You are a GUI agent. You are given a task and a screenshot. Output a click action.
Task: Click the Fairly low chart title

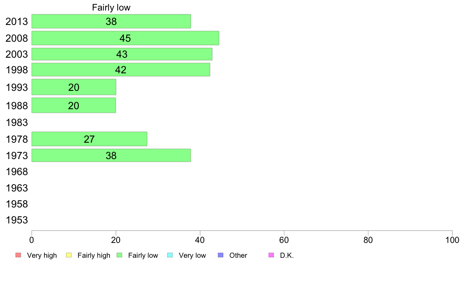click(x=111, y=7)
